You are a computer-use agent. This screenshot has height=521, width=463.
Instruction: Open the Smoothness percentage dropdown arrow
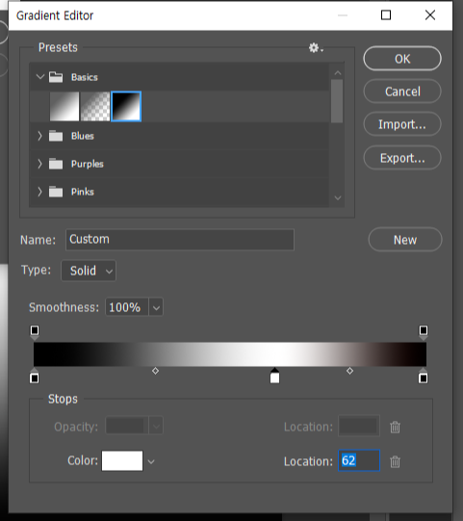(x=156, y=307)
